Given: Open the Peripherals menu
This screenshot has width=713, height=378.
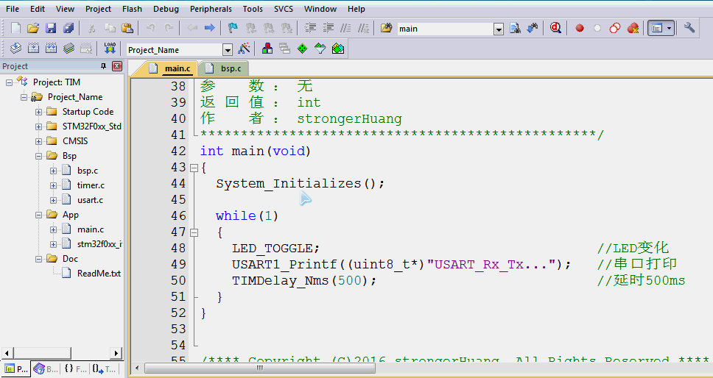Looking at the screenshot, I should coord(210,9).
